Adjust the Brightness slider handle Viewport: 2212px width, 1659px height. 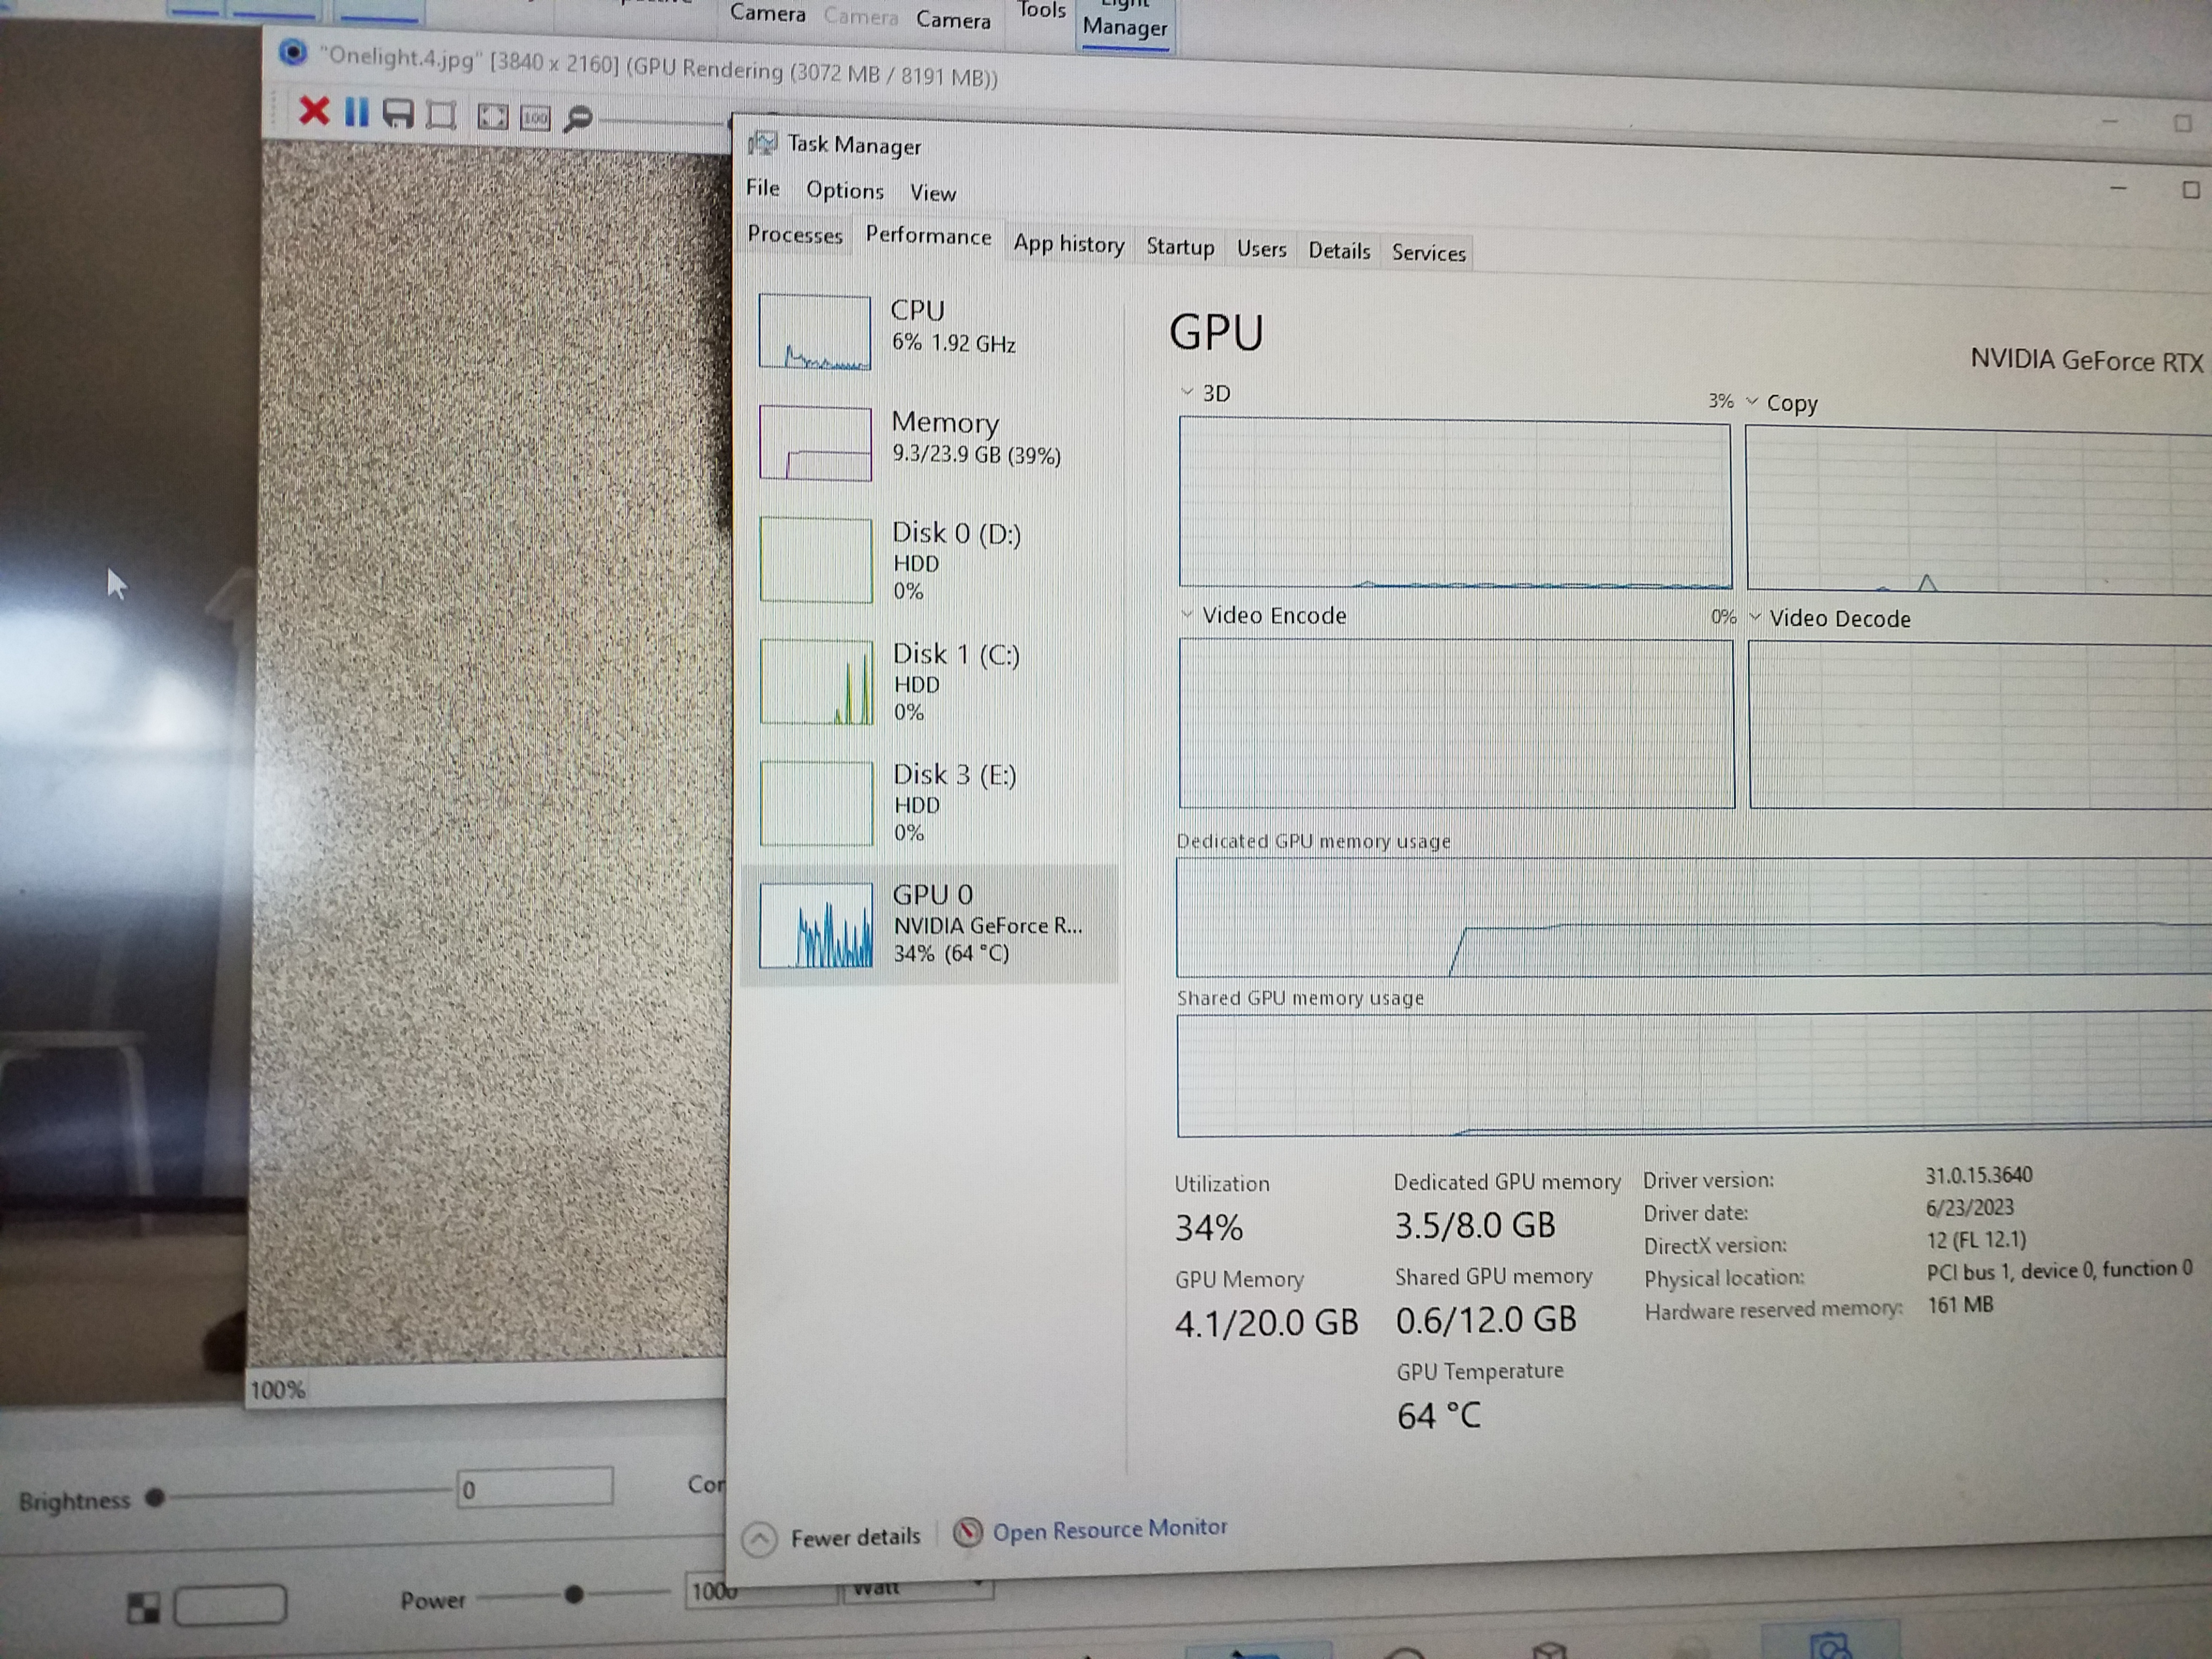point(154,1498)
